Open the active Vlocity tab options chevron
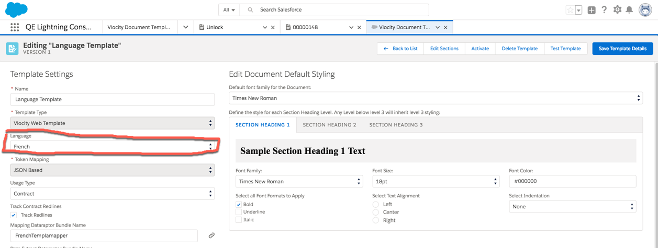 coord(438,27)
